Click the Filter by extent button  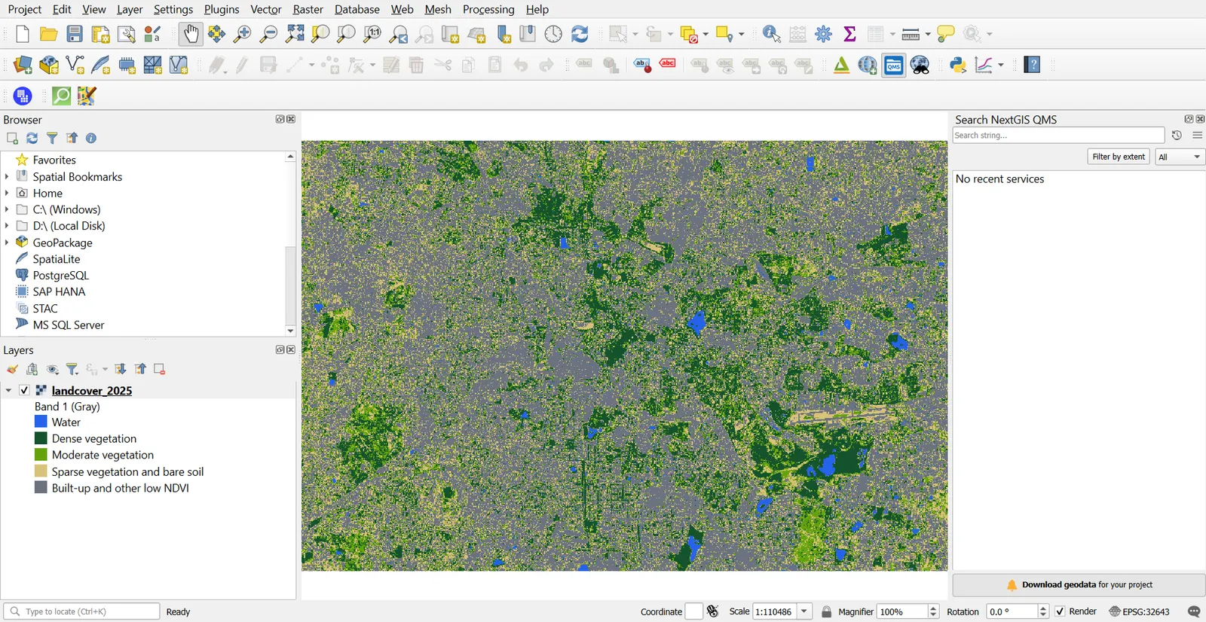click(1119, 157)
